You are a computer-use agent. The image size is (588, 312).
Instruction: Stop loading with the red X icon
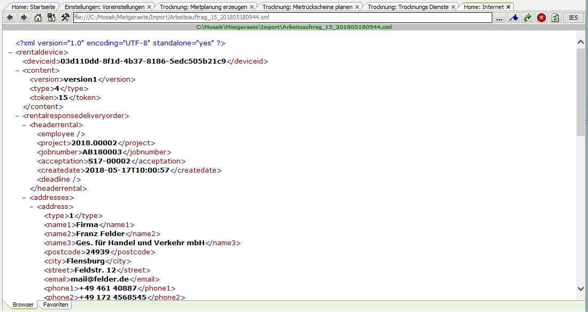coord(541,18)
